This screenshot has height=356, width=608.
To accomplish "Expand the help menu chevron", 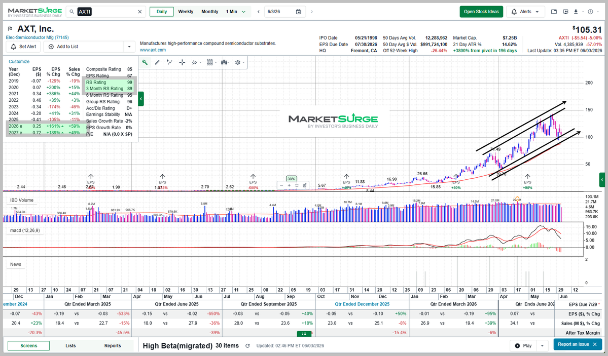I will 597,12.
